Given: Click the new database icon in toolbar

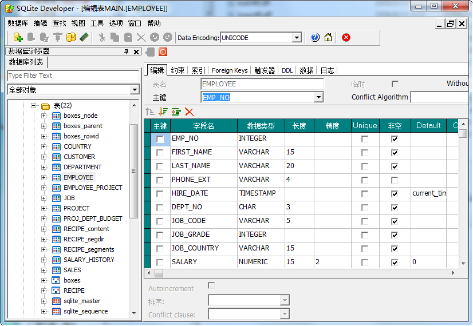Looking at the screenshot, I should pyautogui.click(x=18, y=37).
